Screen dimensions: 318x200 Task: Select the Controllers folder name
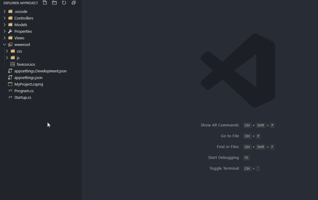click(24, 18)
